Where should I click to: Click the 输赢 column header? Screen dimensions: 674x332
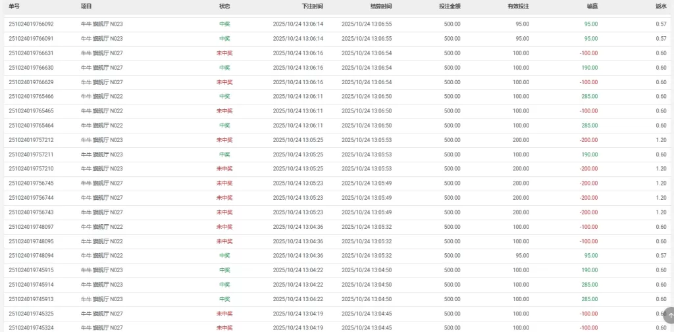[x=592, y=6]
